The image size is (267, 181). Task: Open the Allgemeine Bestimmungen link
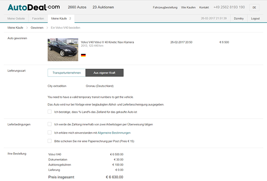pos(114,133)
